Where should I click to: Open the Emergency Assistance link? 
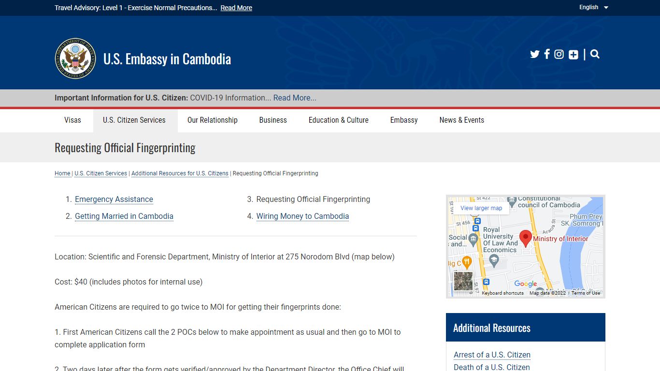click(x=114, y=199)
